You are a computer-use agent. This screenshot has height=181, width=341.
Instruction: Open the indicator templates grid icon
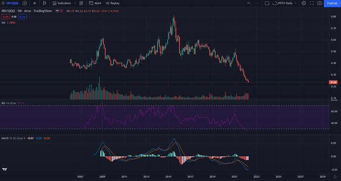coord(81,3)
